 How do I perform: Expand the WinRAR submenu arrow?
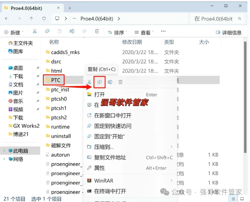coord(171,180)
